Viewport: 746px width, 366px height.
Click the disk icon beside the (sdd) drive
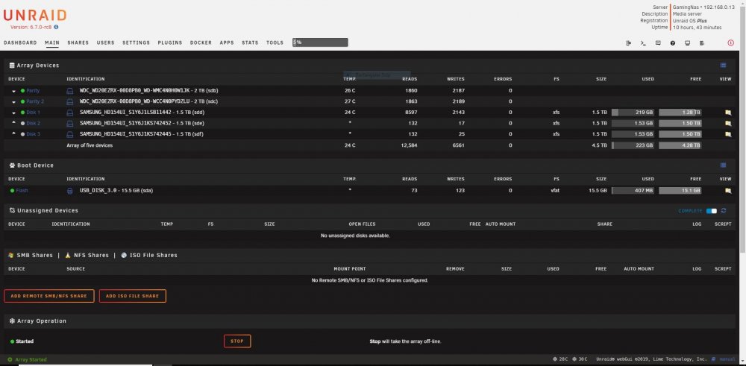pos(70,113)
